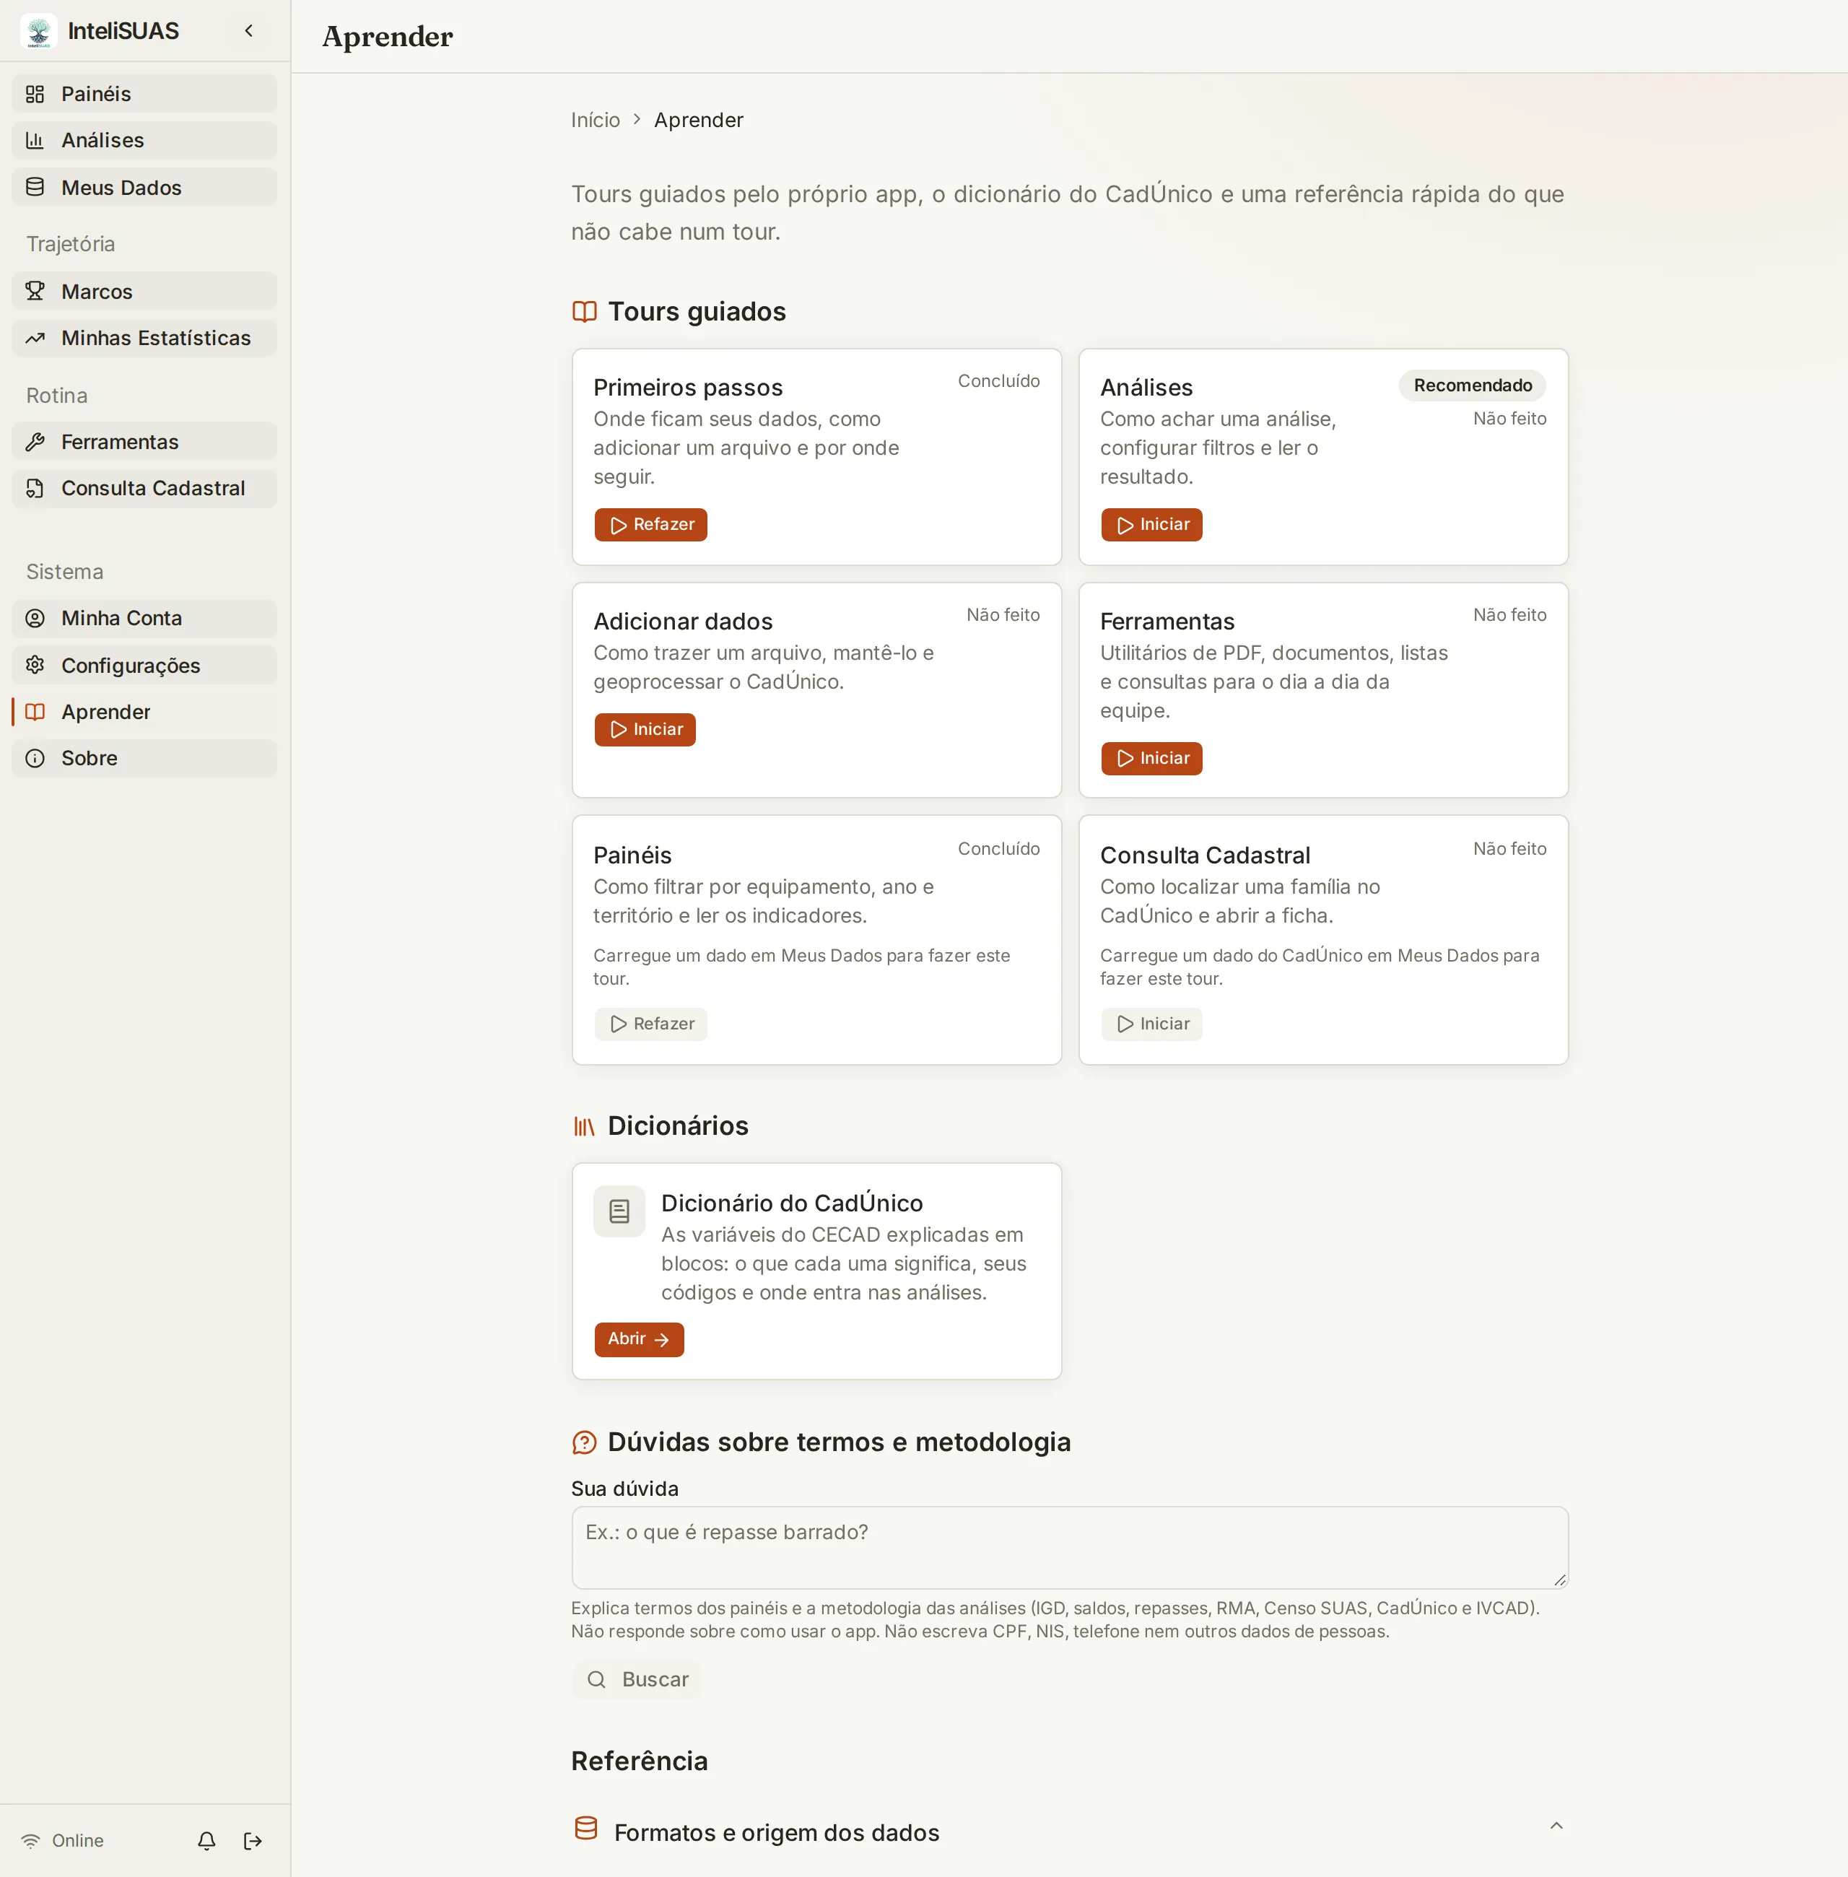Click the Recomendado badge

(x=1473, y=386)
